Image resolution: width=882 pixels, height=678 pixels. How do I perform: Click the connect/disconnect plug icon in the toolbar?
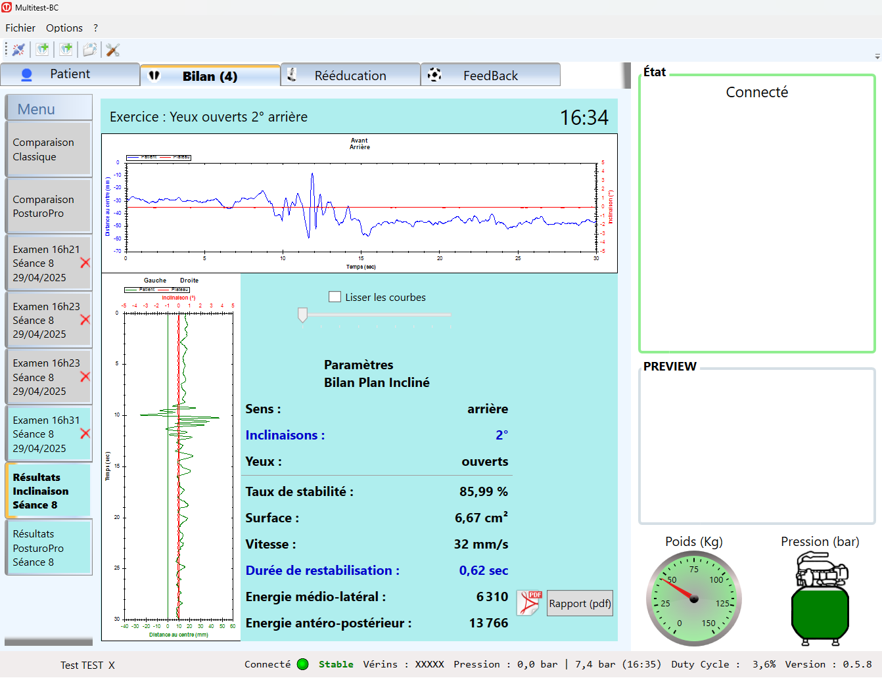[18, 50]
